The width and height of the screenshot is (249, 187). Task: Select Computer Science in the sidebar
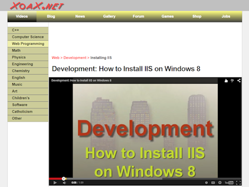[x=28, y=37]
